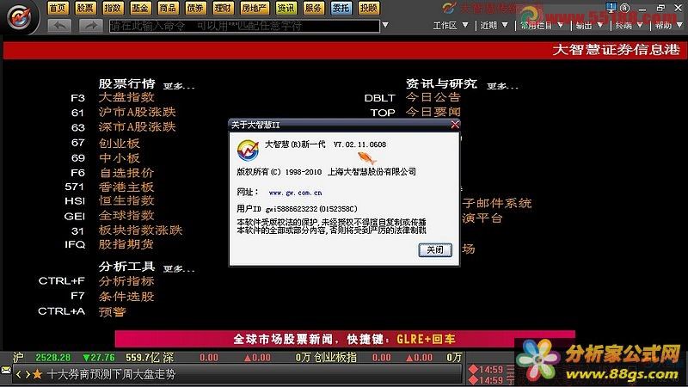Show previous news item with left chevron
The height and width of the screenshot is (387, 688).
[x=18, y=374]
